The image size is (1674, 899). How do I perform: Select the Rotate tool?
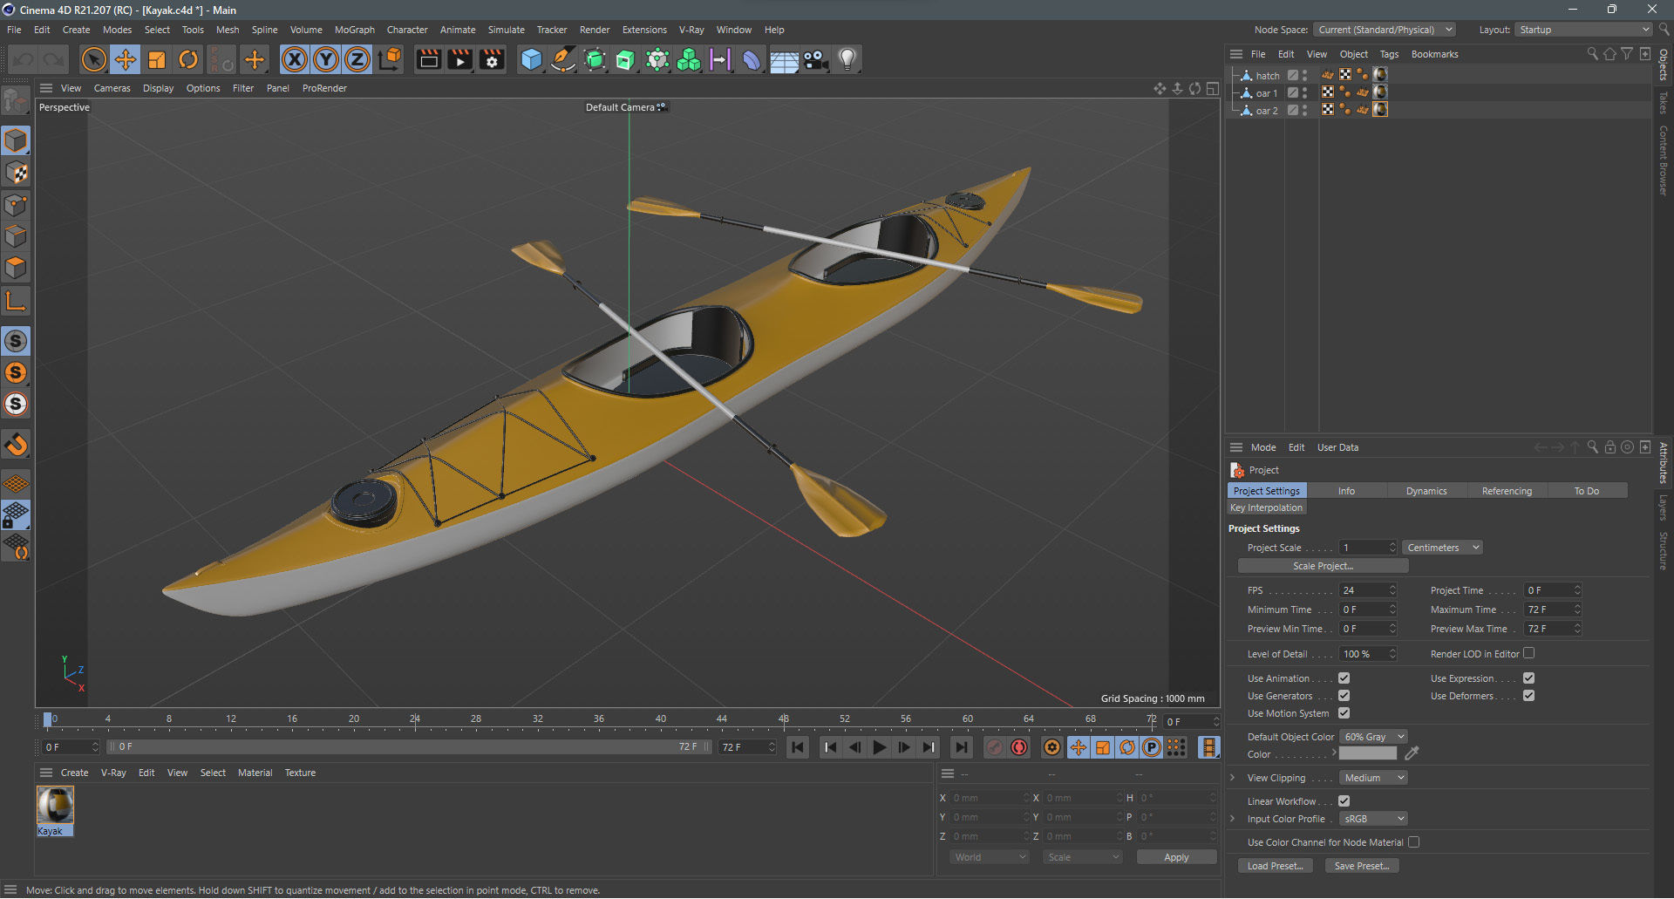coord(188,59)
